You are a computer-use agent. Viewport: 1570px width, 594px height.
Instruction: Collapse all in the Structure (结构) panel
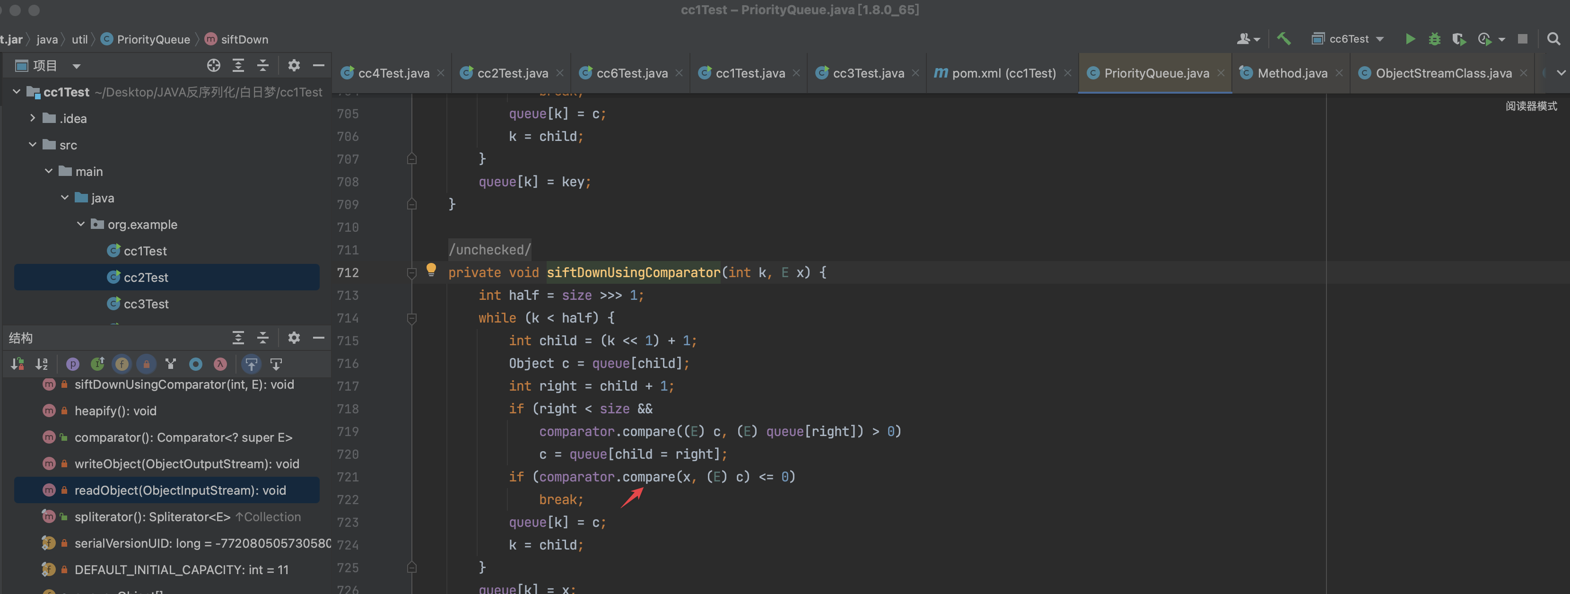pyautogui.click(x=262, y=338)
